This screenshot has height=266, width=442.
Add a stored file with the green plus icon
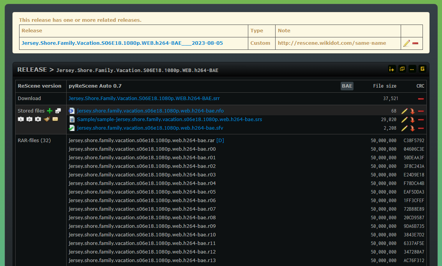coord(50,111)
